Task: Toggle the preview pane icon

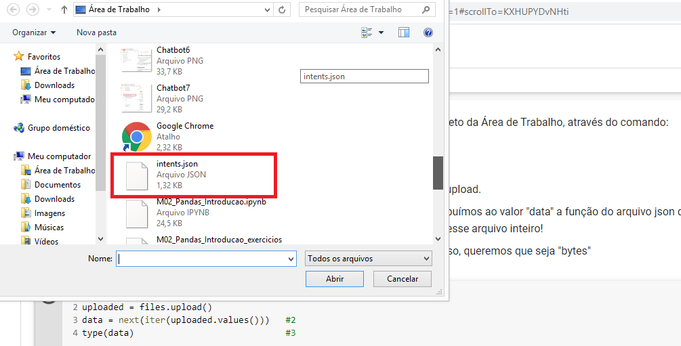Action: click(x=404, y=33)
